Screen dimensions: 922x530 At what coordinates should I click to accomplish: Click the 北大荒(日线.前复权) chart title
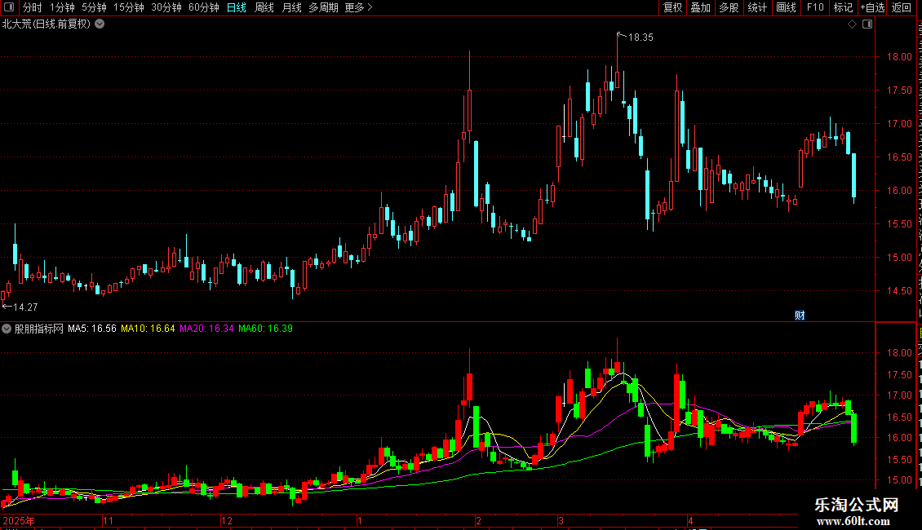tap(47, 24)
